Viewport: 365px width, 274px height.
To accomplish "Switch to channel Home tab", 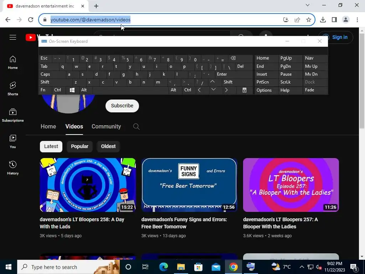I will coord(48,127).
